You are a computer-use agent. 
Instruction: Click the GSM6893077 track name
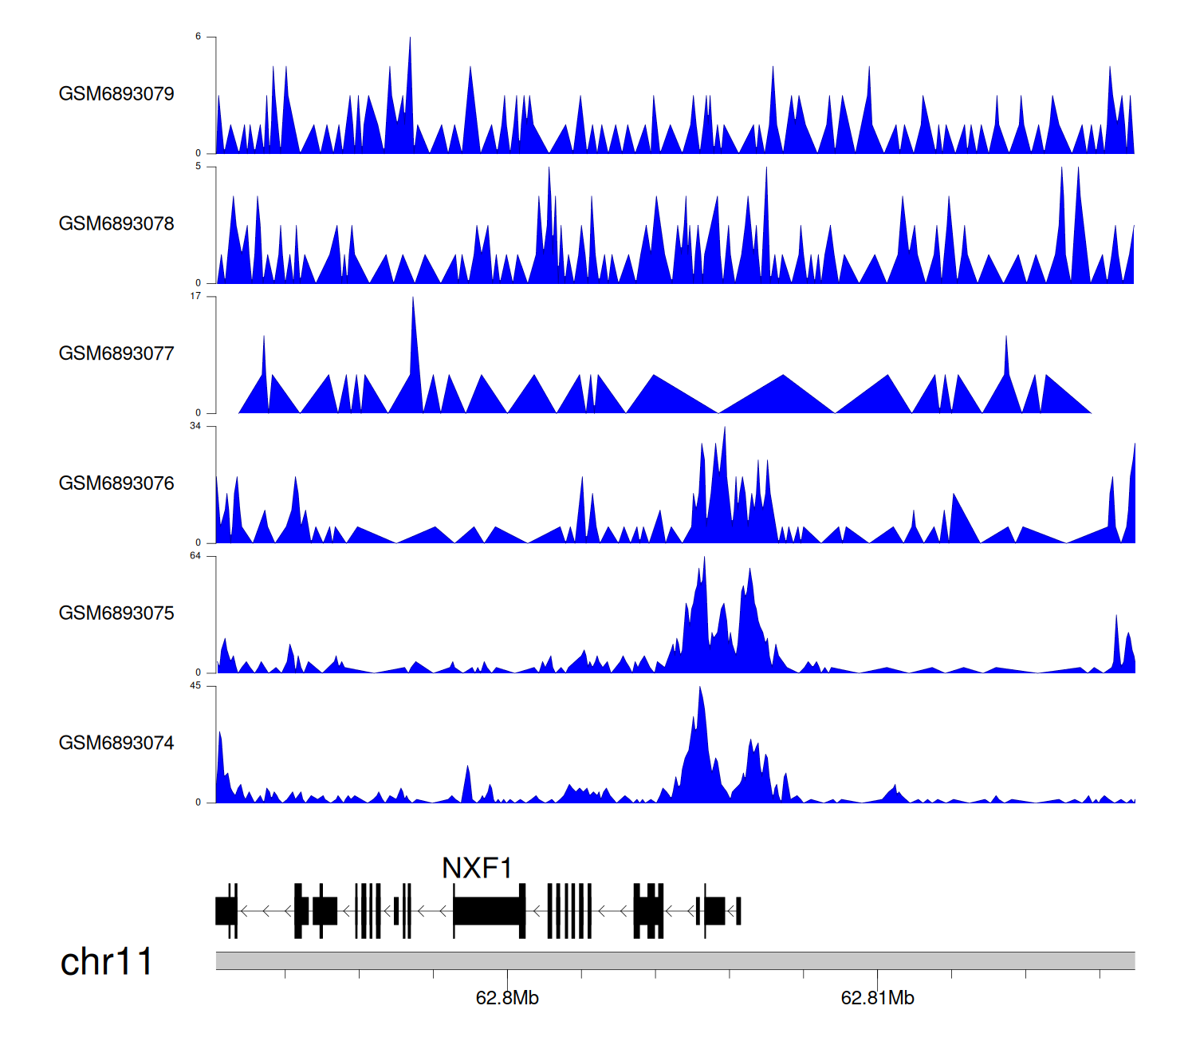click(116, 354)
